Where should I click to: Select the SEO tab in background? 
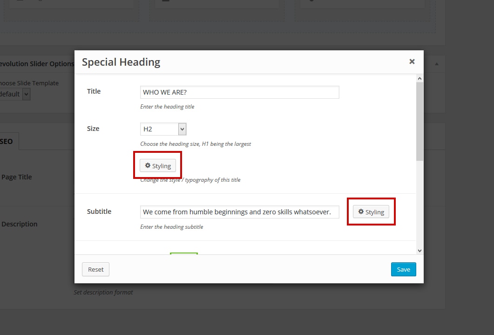click(x=8, y=141)
